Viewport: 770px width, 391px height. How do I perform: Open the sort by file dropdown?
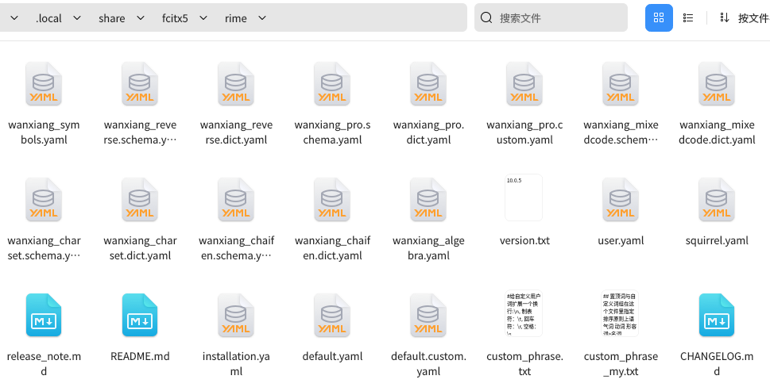click(744, 18)
